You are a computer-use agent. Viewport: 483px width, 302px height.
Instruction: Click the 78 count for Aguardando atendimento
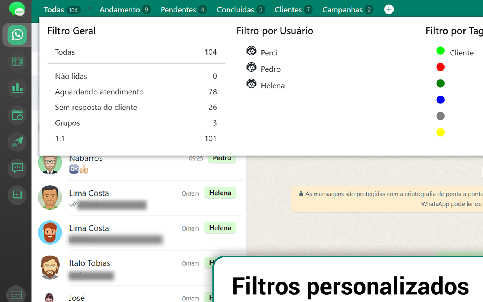coord(212,92)
